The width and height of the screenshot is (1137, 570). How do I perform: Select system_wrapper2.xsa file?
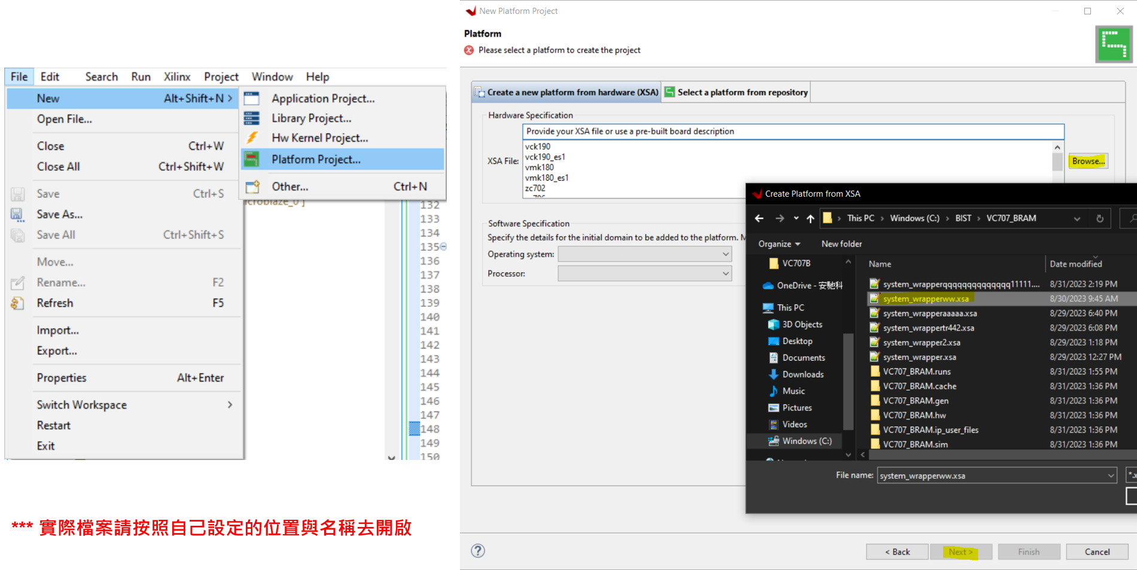922,343
